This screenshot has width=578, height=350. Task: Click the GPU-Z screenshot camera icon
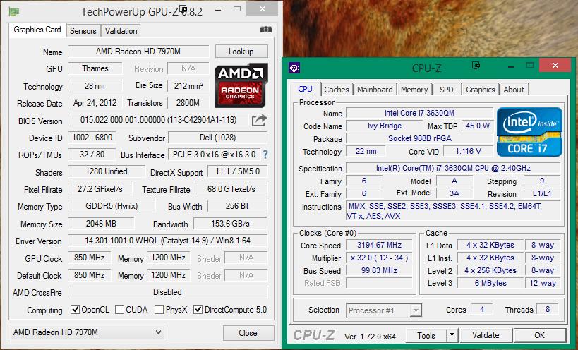pos(266,30)
